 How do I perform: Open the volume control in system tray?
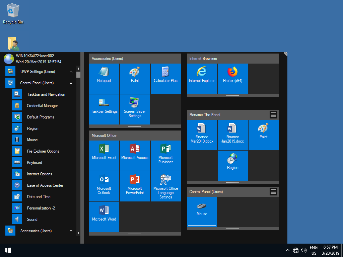[x=304, y=250]
